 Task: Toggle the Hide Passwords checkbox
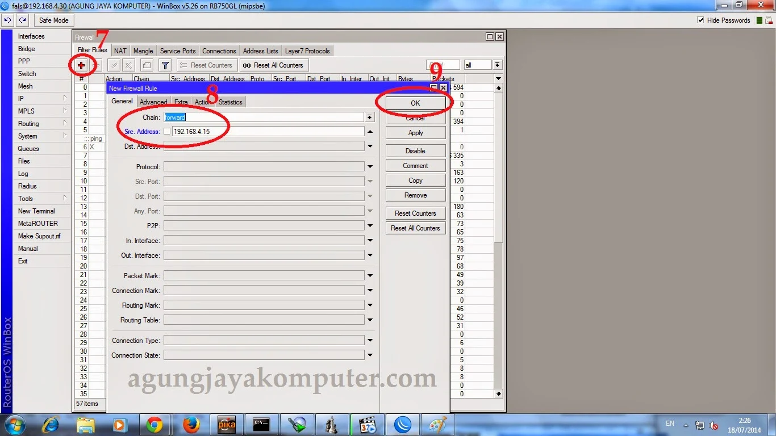[700, 20]
